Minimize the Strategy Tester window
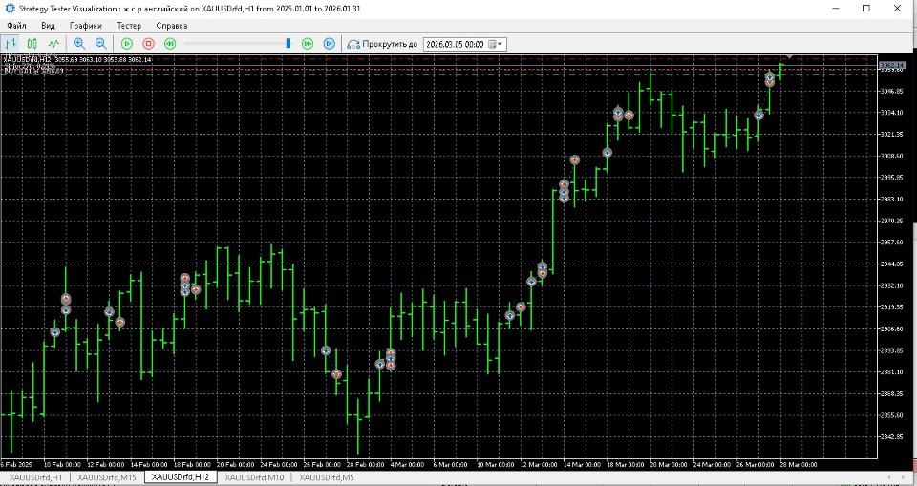Image resolution: width=917 pixels, height=486 pixels. 837,9
